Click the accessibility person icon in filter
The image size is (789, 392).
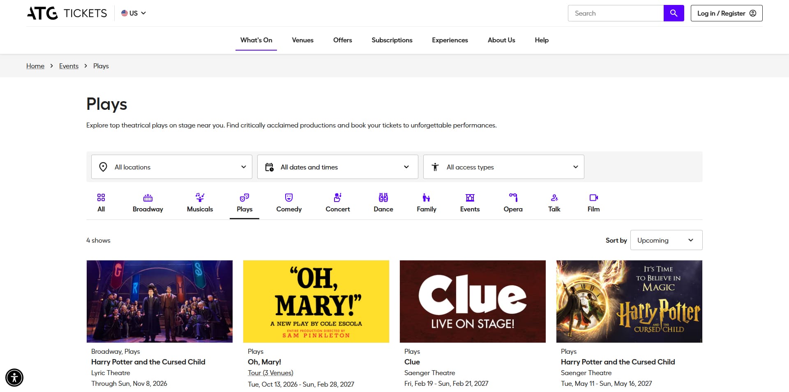435,167
